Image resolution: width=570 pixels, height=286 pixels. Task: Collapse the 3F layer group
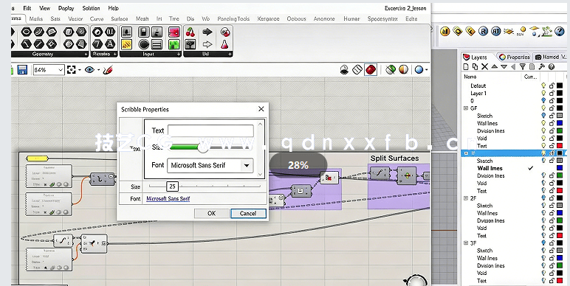(466, 243)
